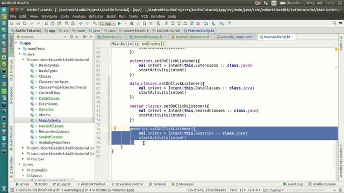Image resolution: width=344 pixels, height=193 pixels.
Task: Open the Run tool window
Action: click(x=23, y=184)
